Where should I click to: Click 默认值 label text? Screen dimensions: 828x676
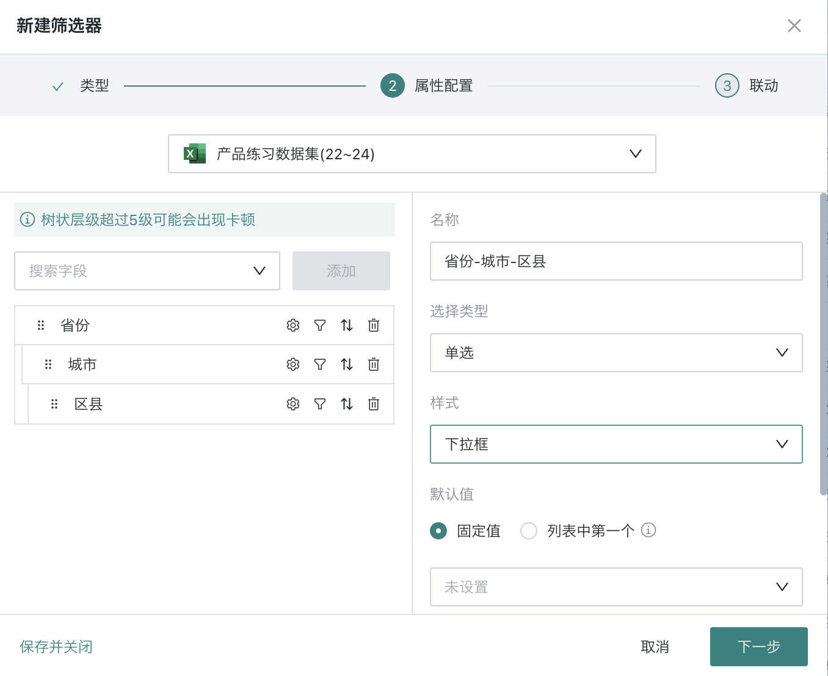coord(452,494)
